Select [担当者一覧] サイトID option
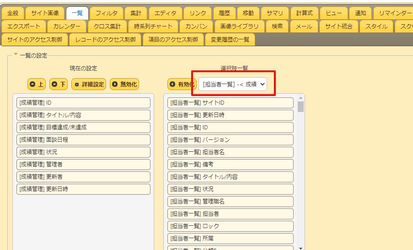This screenshot has height=250, width=413. [x=231, y=103]
